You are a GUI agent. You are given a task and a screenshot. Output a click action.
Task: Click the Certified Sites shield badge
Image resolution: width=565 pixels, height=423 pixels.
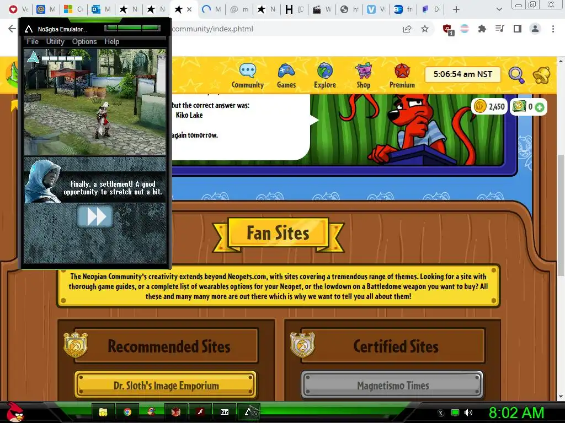click(x=302, y=345)
